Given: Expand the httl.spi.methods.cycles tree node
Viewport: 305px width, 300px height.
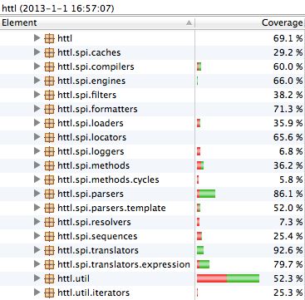Looking at the screenshot, I should (x=37, y=180).
